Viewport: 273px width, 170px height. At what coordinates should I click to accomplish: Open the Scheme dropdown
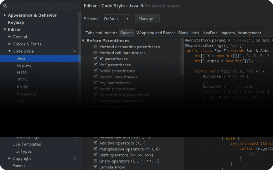pos(127,19)
